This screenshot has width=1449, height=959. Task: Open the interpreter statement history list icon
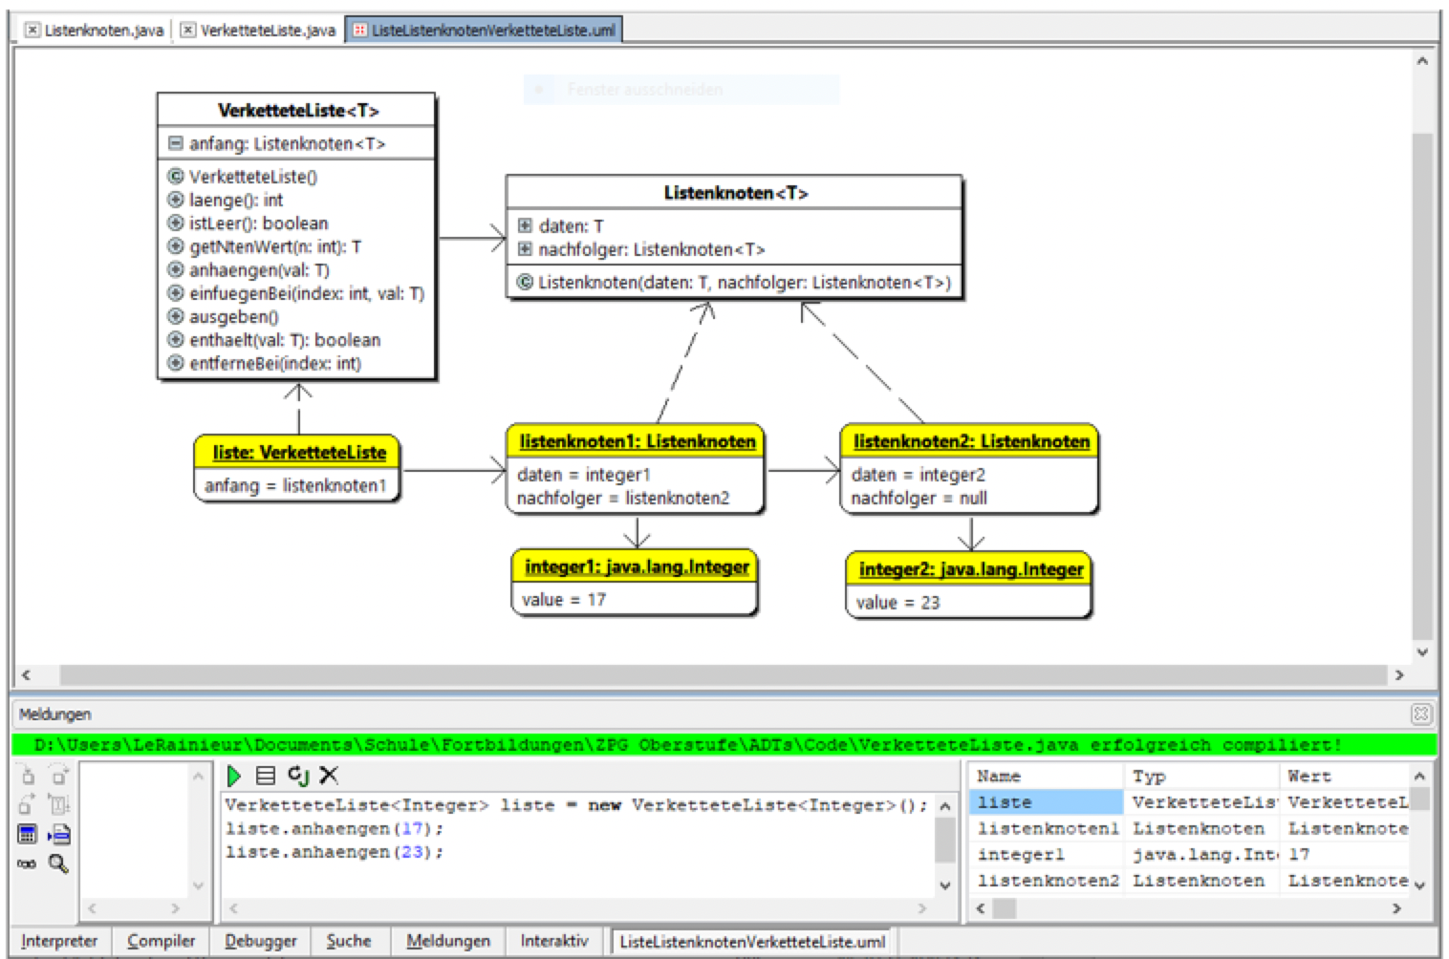click(265, 777)
